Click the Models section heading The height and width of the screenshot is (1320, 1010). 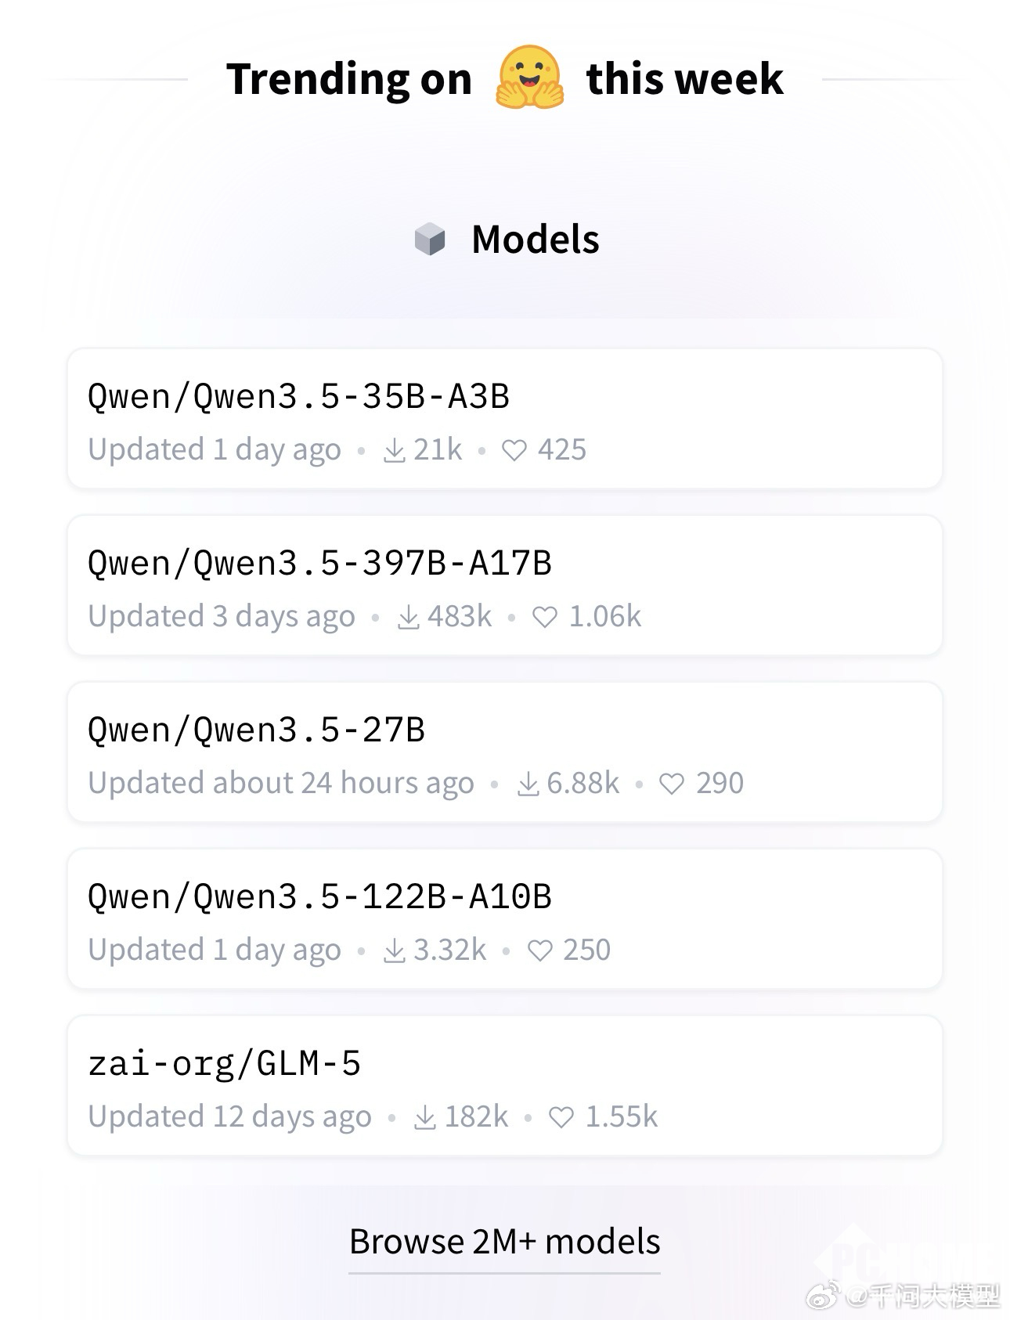point(536,240)
